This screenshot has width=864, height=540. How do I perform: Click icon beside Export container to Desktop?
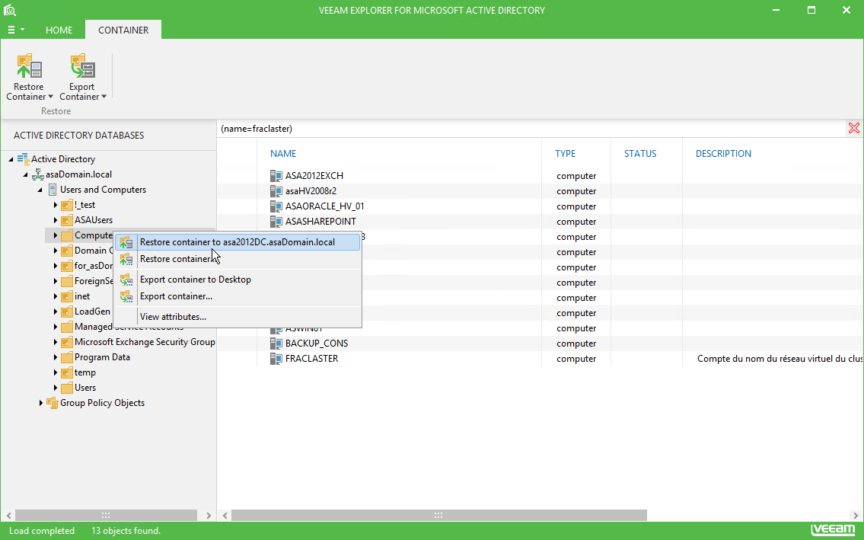(x=126, y=279)
